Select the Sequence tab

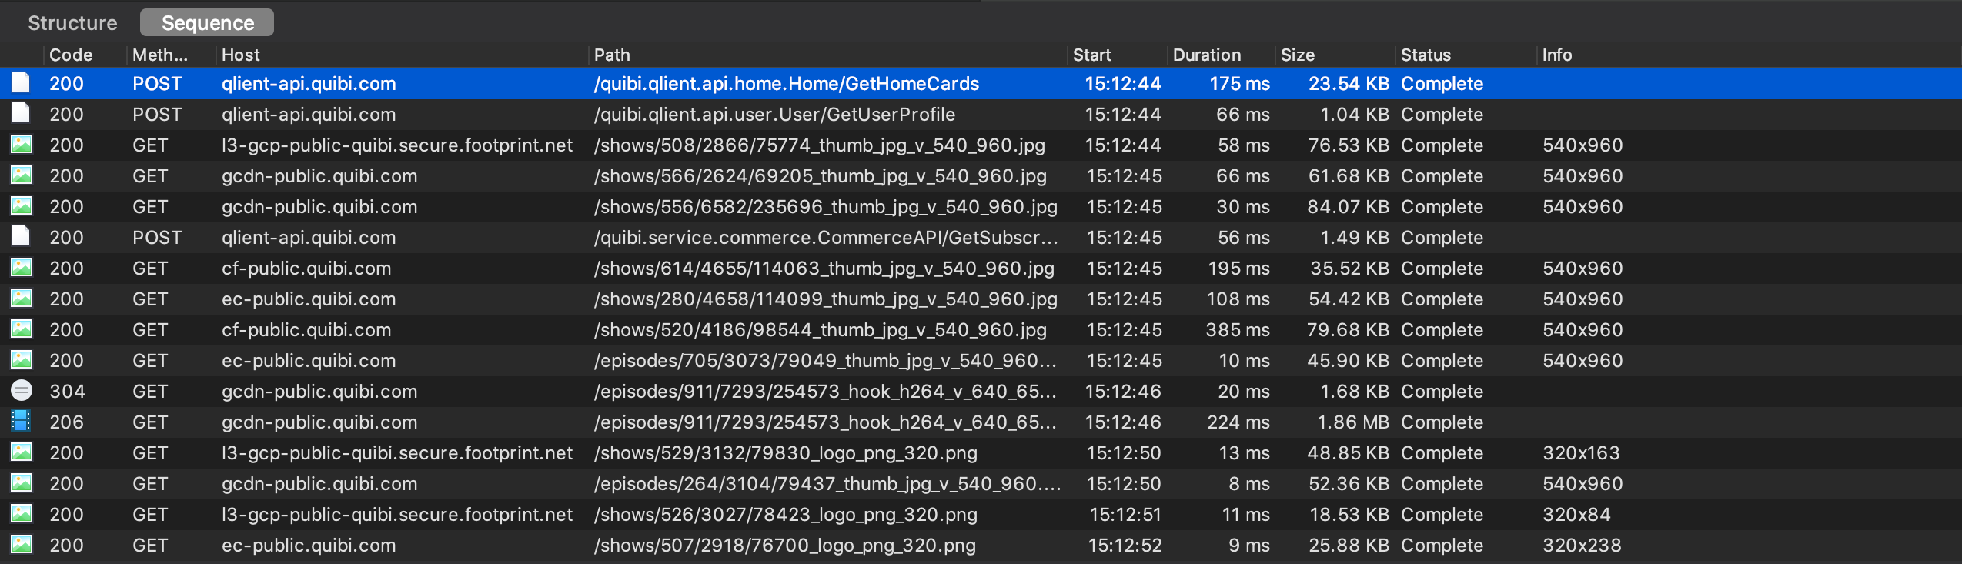(x=207, y=23)
